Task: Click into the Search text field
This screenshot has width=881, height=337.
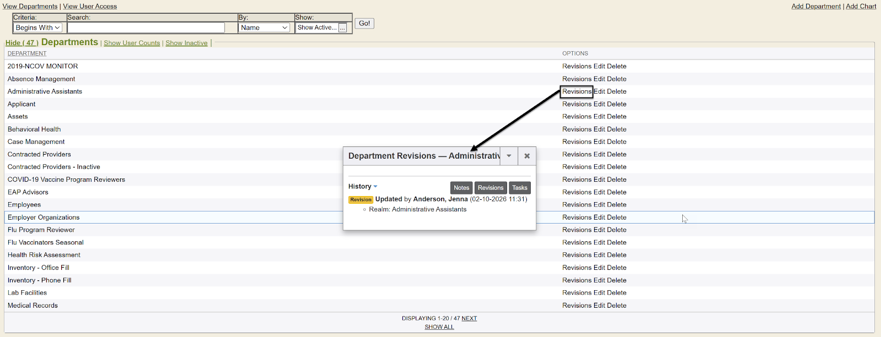Action: tap(146, 28)
